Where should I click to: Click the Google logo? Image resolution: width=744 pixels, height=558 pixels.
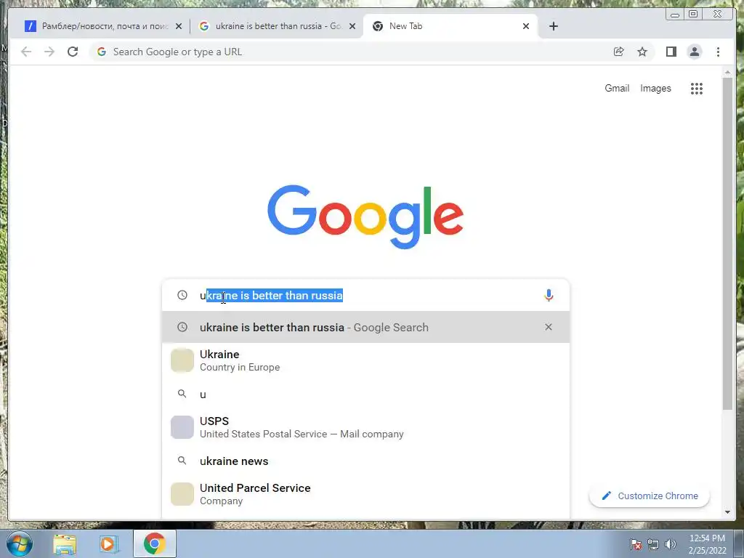pos(365,217)
